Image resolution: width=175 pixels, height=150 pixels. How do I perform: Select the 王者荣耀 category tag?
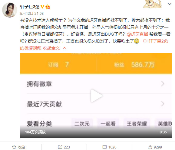point(137,123)
